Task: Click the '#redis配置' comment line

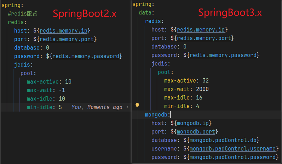Action: [x=23, y=14]
